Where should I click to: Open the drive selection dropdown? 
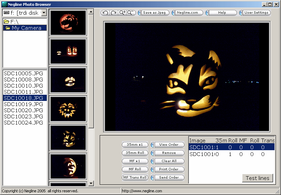point(44,13)
